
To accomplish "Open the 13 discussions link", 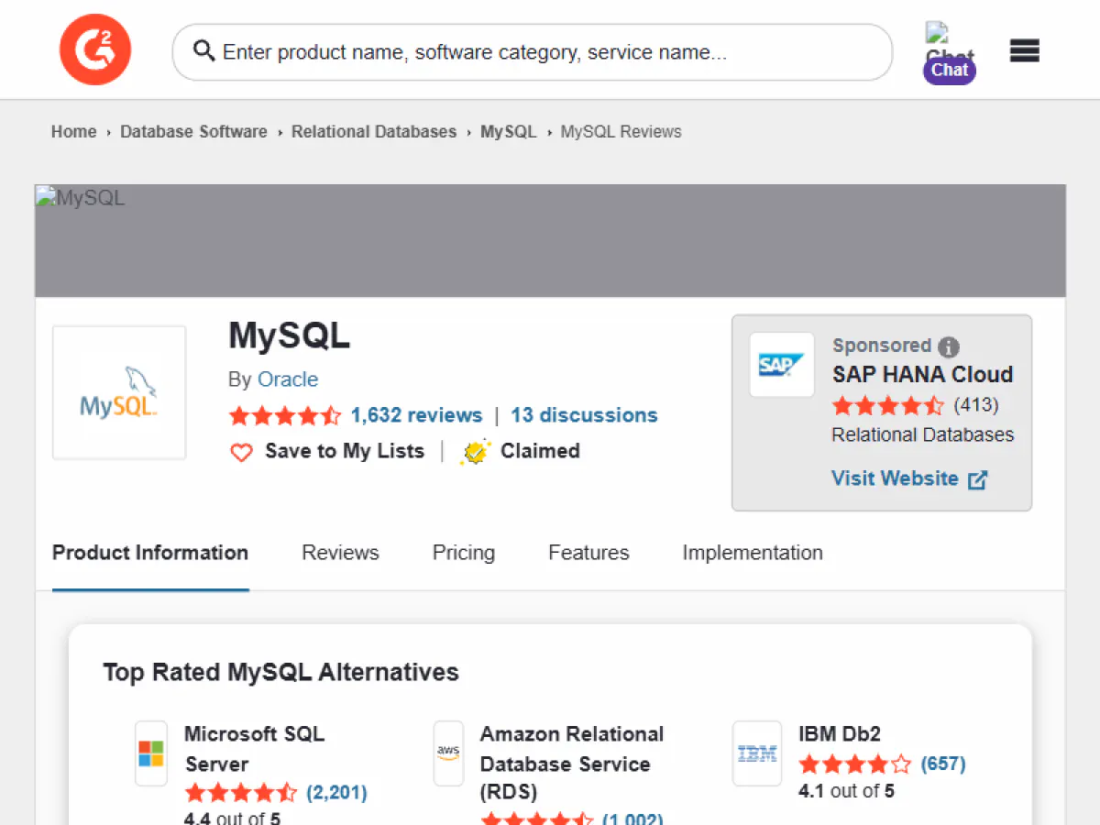I will (584, 415).
